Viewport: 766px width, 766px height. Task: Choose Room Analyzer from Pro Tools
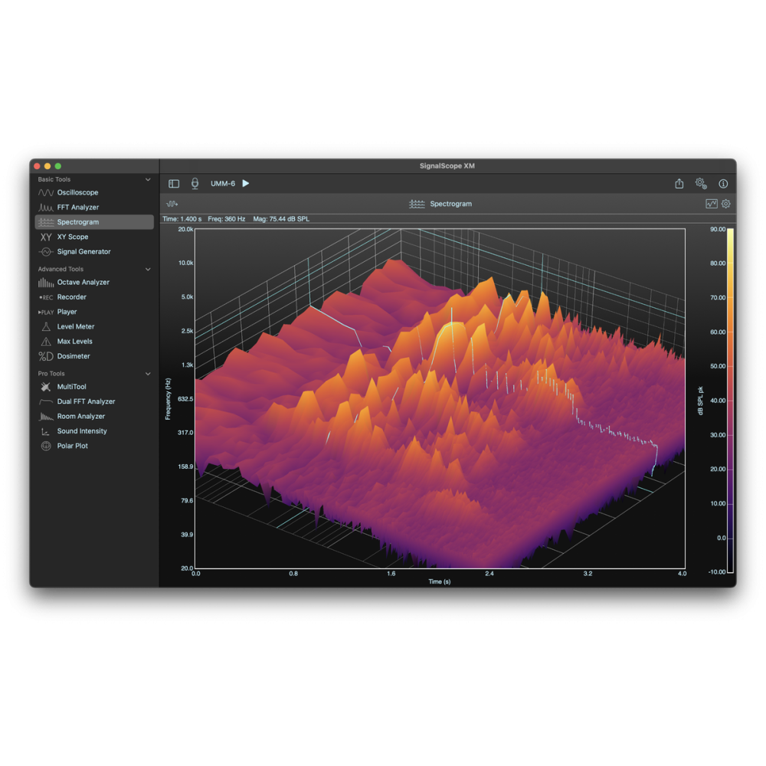pyautogui.click(x=80, y=417)
